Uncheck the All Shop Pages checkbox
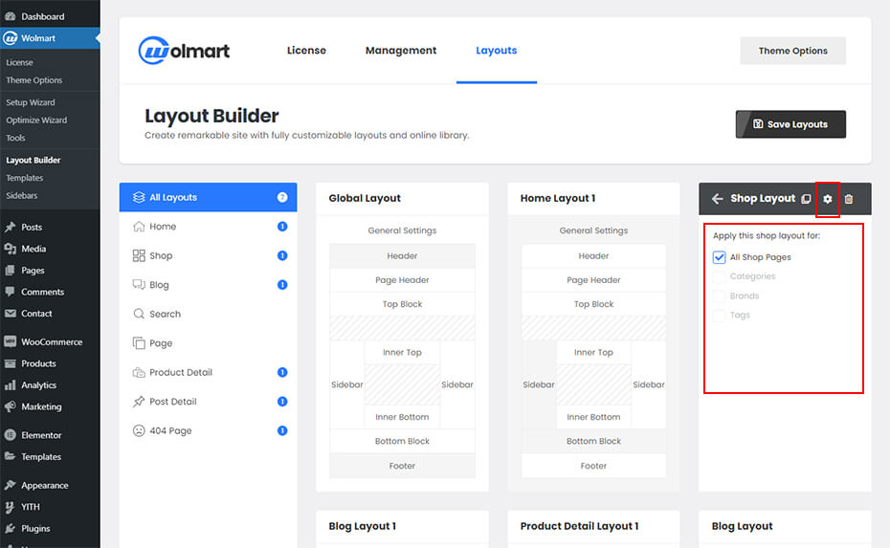 720,257
